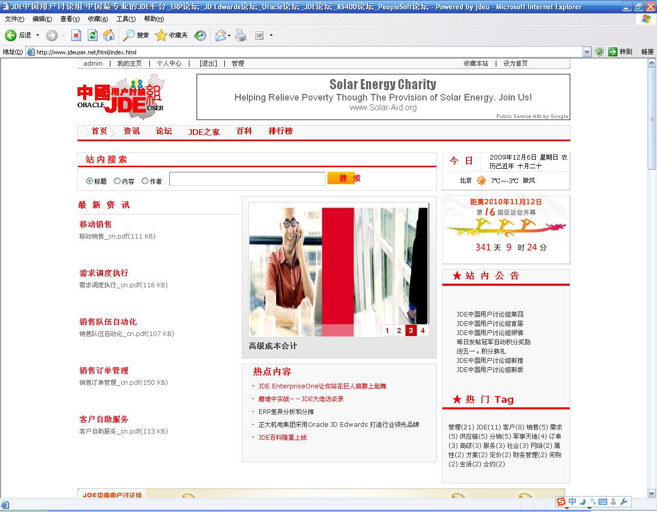Toggle the punctuation mode icon on IME bar

click(593, 502)
